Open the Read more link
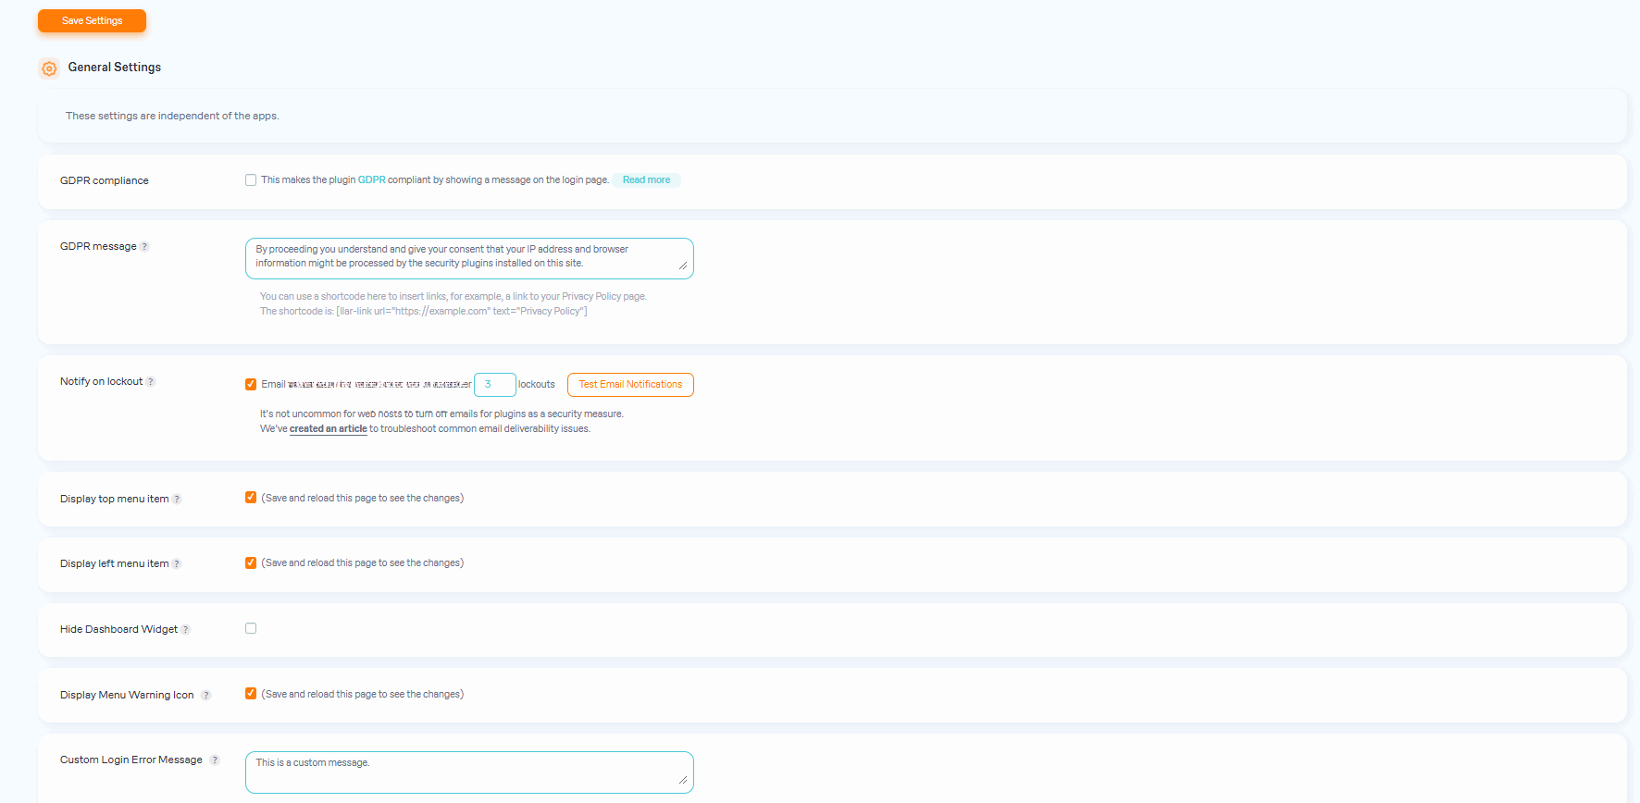 (x=646, y=180)
